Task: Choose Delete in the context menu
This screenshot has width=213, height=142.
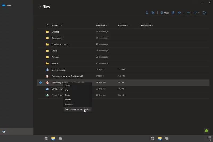Action: [x=77, y=100]
